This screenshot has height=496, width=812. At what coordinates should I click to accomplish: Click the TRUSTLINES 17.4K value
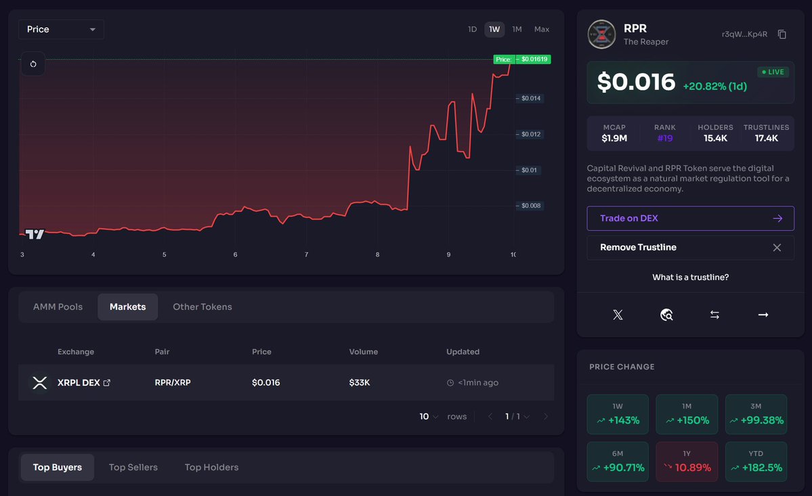pyautogui.click(x=767, y=138)
